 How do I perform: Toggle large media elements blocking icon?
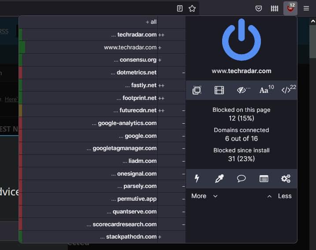point(219,90)
